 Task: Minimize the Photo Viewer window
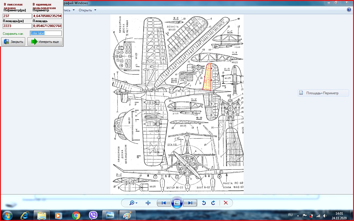click(x=329, y=2)
